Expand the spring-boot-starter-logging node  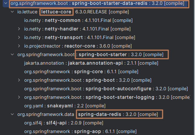19,97
